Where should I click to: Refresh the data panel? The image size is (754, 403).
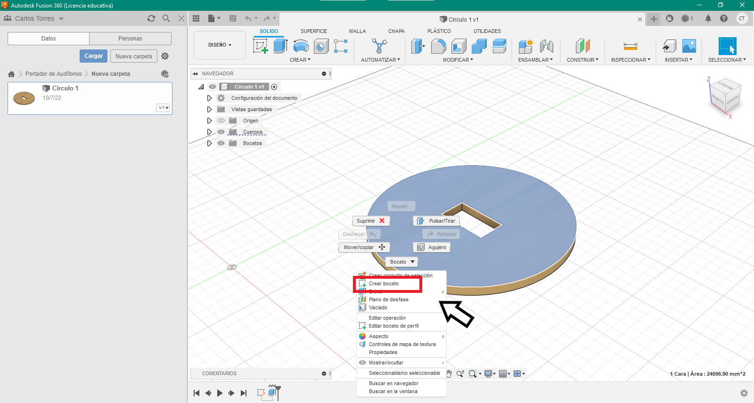point(151,18)
